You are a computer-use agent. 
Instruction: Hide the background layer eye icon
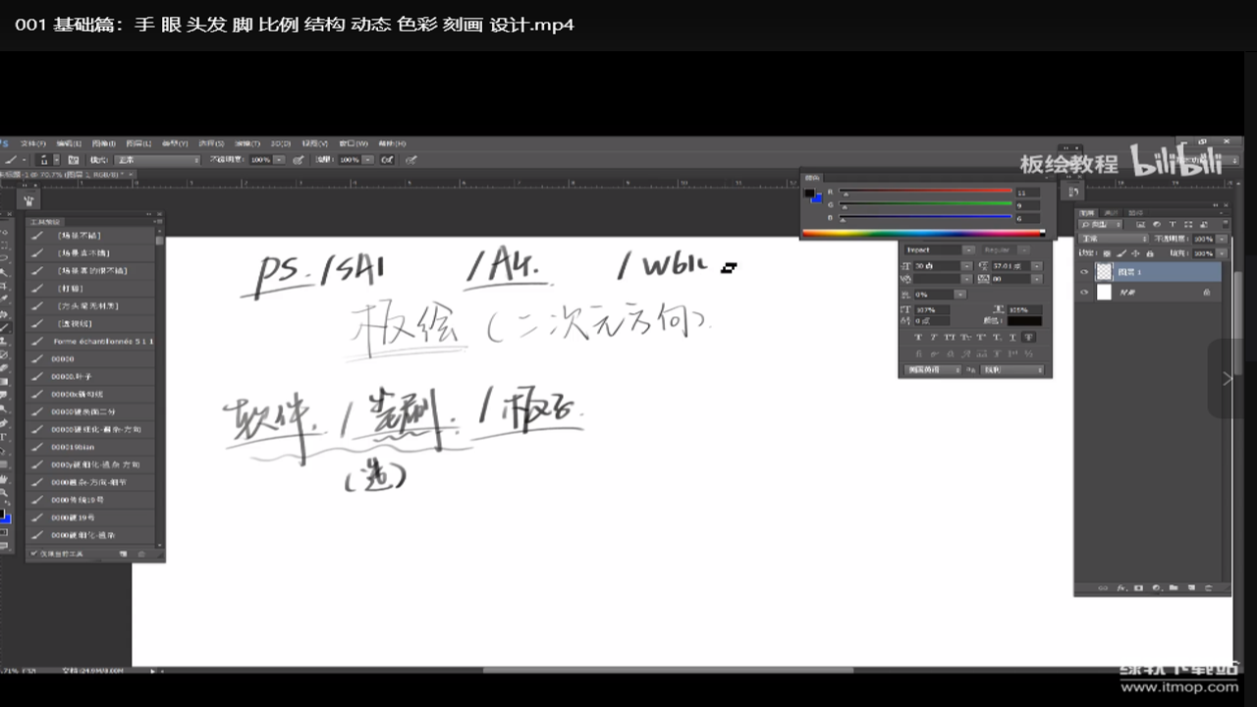pos(1085,292)
